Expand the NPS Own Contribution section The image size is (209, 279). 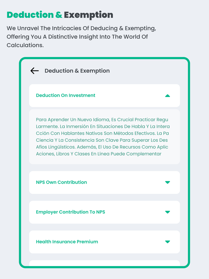click(104, 182)
